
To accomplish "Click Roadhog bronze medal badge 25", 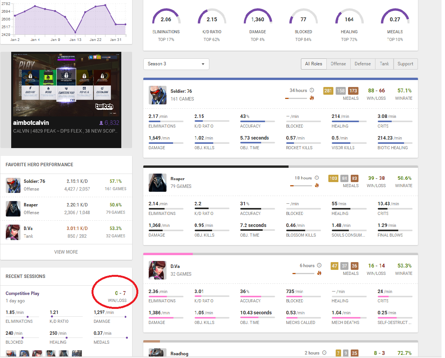I will [355, 353].
